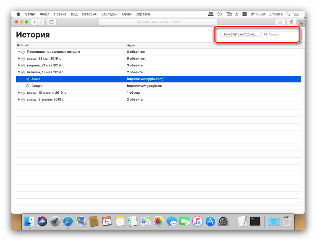Image resolution: width=316 pixels, height=241 pixels.
Task: Expand the среда, 22 мая 2019 group
Action: [x=19, y=59]
